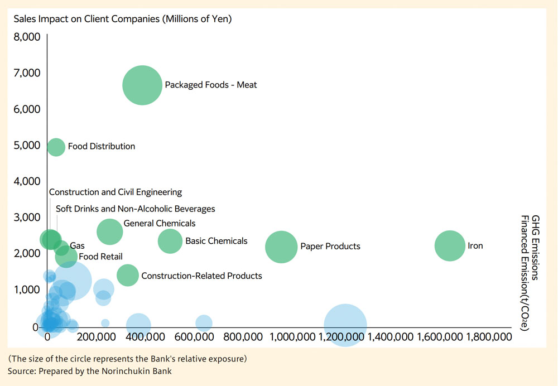Click the General Chemicals bubble
Viewport: 558px width, 386px height.
point(109,231)
